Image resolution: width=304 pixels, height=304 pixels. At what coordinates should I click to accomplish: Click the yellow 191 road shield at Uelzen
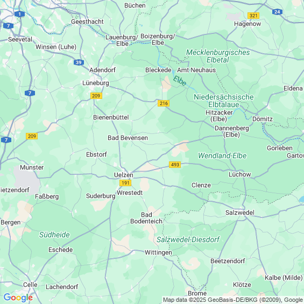tap(125, 183)
